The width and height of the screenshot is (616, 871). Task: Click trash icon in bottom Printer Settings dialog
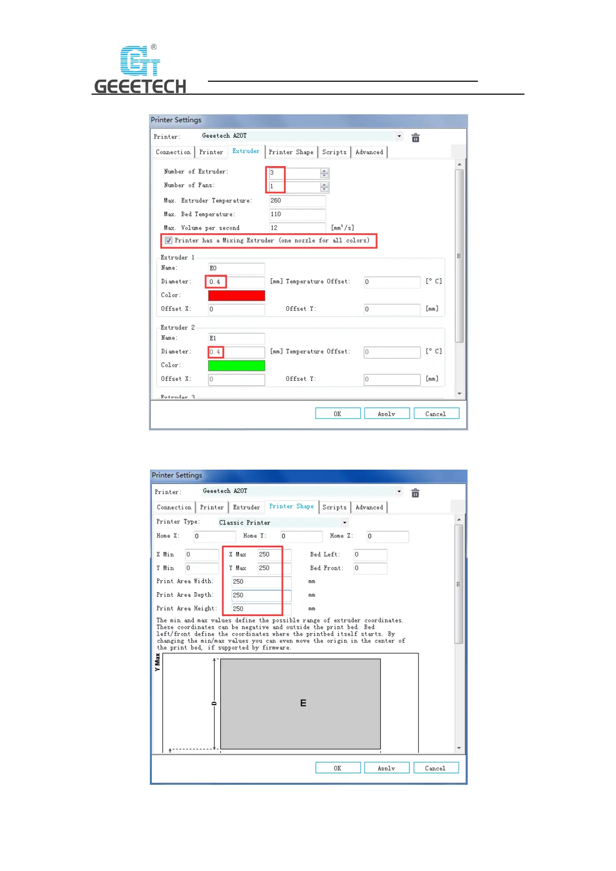coord(415,493)
